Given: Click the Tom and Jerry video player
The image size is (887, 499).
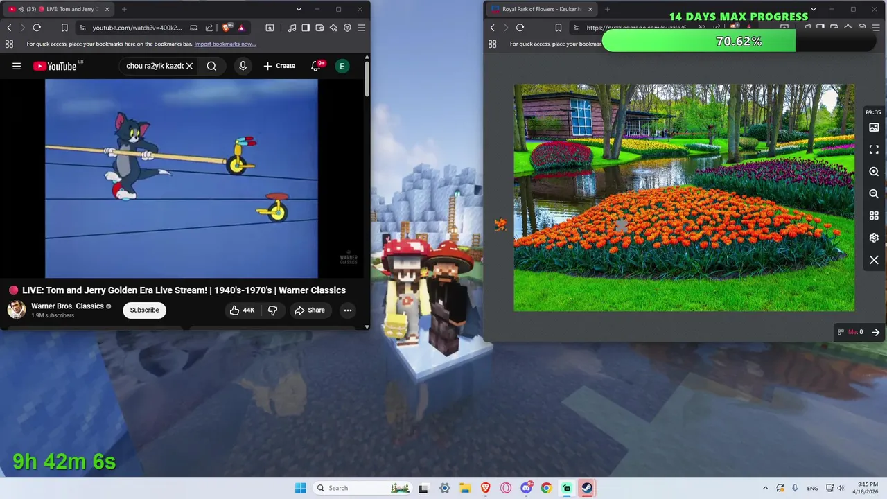Looking at the screenshot, I should click(x=182, y=178).
